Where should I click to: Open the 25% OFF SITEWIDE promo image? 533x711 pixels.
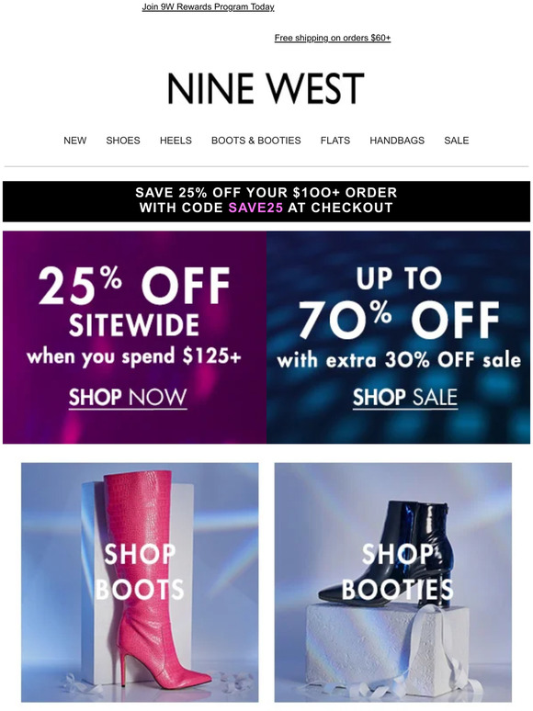[135, 337]
